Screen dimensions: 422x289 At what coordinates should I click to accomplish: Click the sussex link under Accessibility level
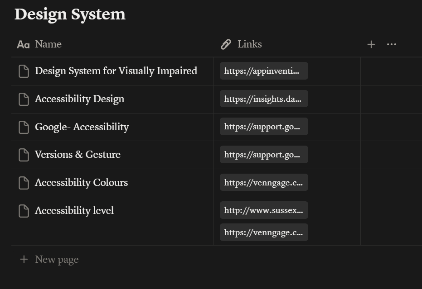tap(263, 210)
